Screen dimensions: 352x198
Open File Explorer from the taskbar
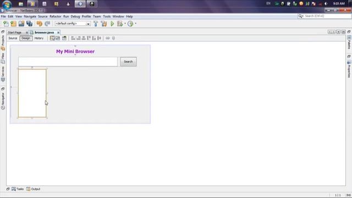coord(21,4)
